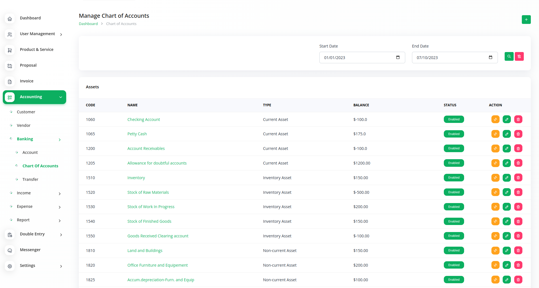539x288 pixels.
Task: Open the Transfer menu item
Action: 30,179
